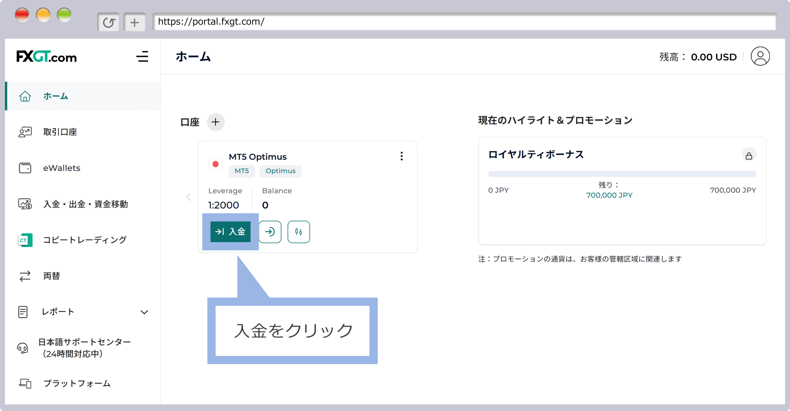Click the loyalty bonus progress bar
The image size is (790, 411).
point(622,173)
